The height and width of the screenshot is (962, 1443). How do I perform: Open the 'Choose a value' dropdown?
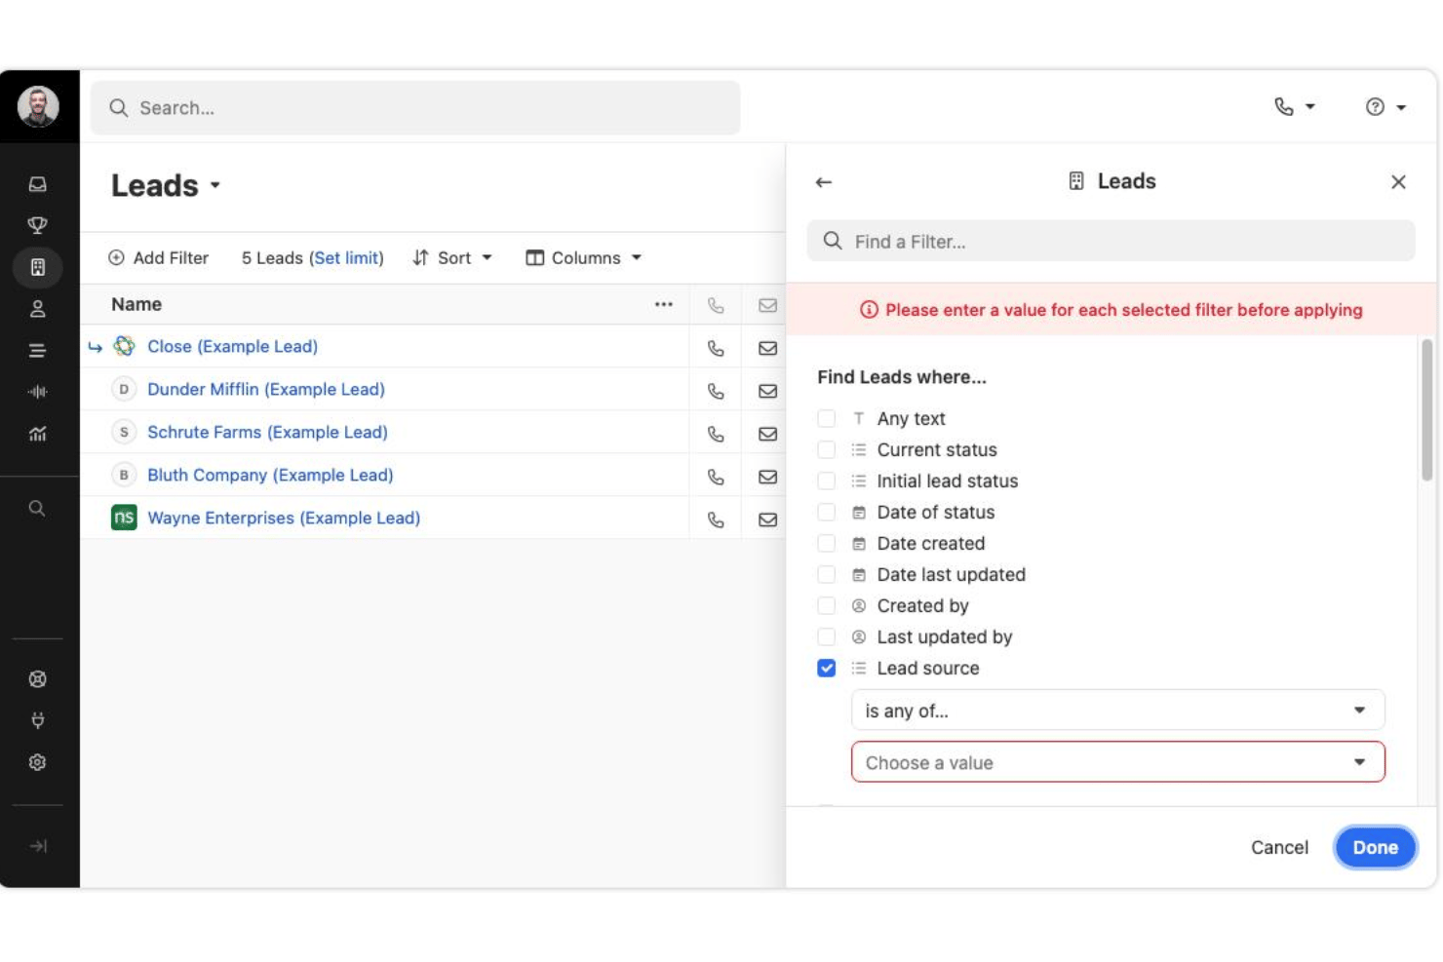[1117, 762]
